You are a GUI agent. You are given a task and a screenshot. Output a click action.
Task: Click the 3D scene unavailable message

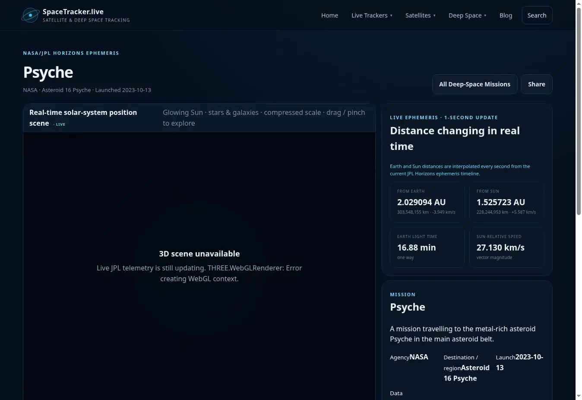199,254
